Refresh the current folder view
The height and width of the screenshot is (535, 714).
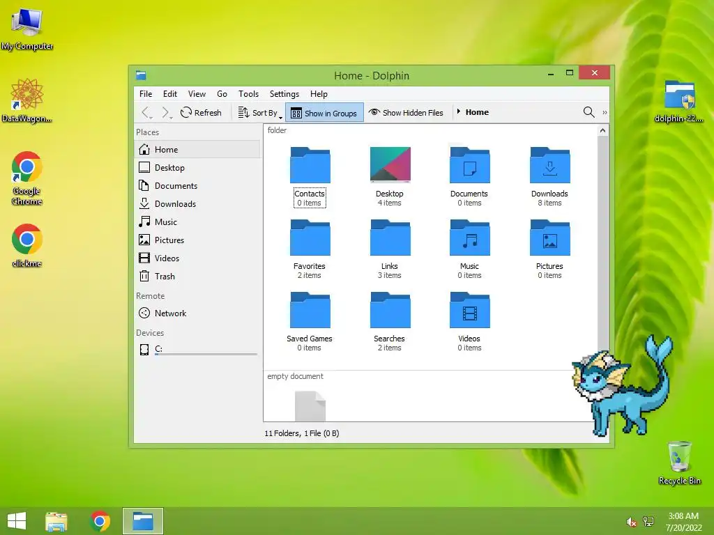point(201,112)
